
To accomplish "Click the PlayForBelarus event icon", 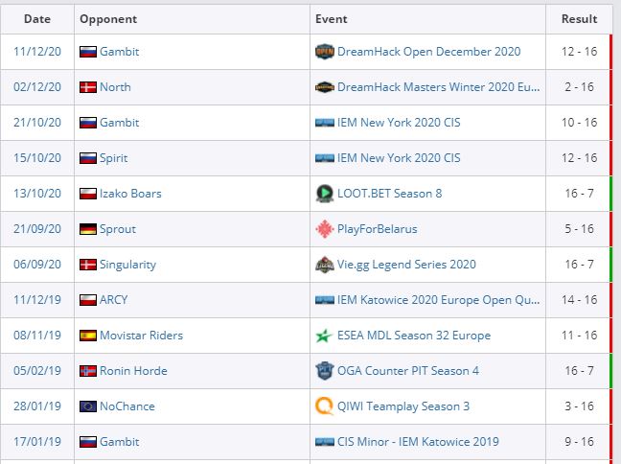I will point(324,229).
